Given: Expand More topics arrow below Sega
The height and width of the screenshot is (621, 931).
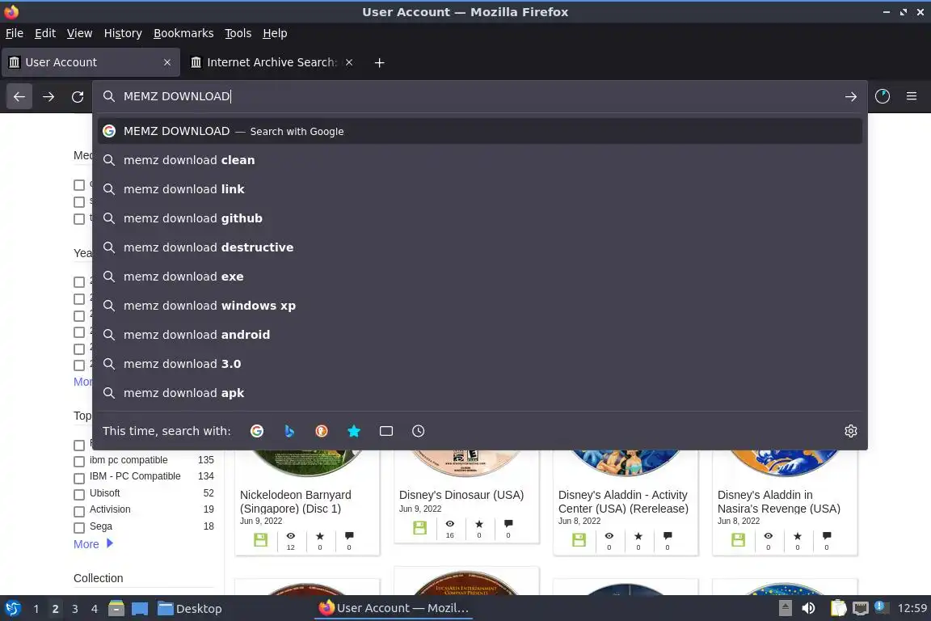Looking at the screenshot, I should [x=110, y=543].
